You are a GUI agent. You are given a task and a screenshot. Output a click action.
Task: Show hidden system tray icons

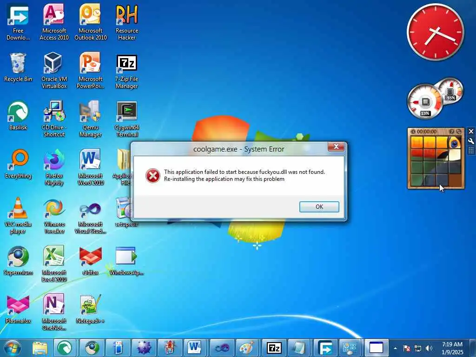click(395, 348)
